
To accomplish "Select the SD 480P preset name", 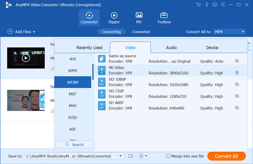I will [116, 103].
